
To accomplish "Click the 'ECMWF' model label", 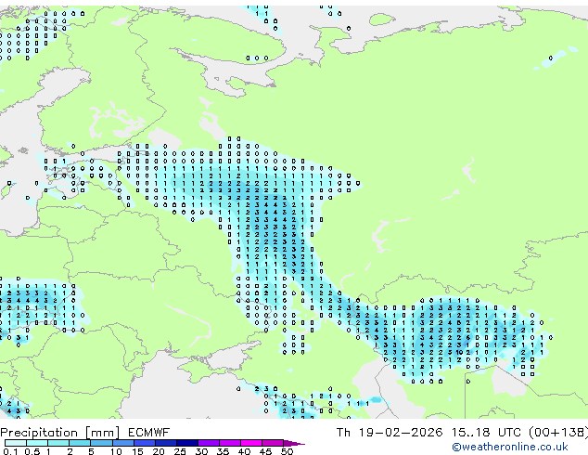I will [149, 432].
